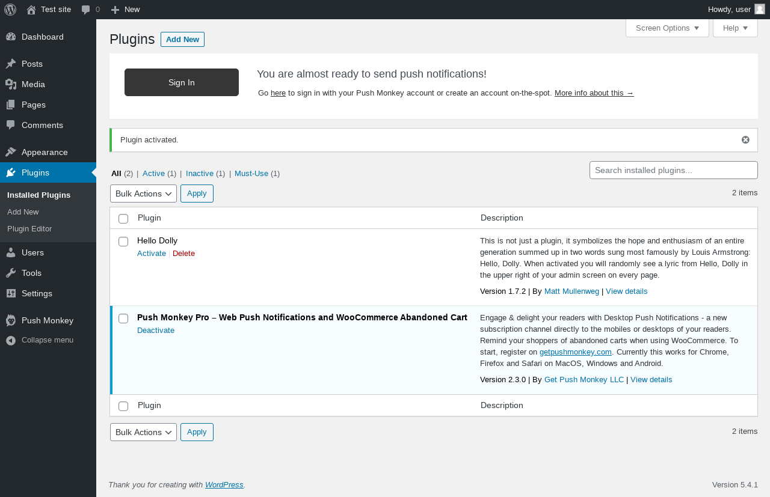770x497 pixels.
Task: Click the bottom Apply button
Action: coord(197,432)
